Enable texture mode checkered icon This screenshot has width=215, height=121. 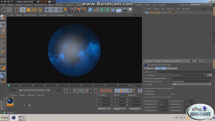(x=3, y=30)
